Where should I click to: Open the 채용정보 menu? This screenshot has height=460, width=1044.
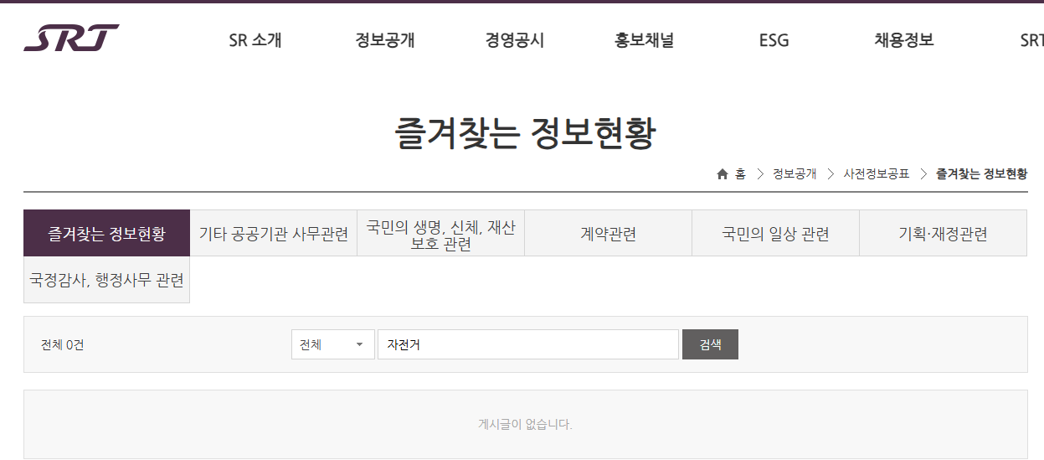click(x=904, y=40)
